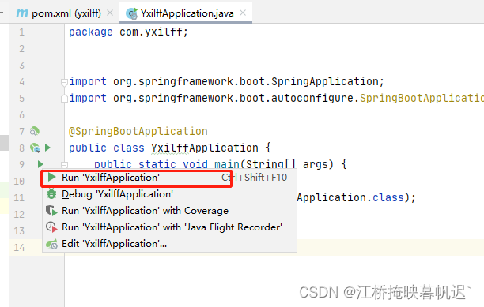Click the edit configuration icon in the menu
This screenshot has width=484, height=307.
click(x=51, y=244)
